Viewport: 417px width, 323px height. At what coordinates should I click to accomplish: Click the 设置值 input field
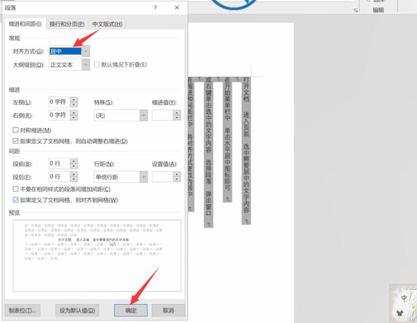click(x=163, y=177)
